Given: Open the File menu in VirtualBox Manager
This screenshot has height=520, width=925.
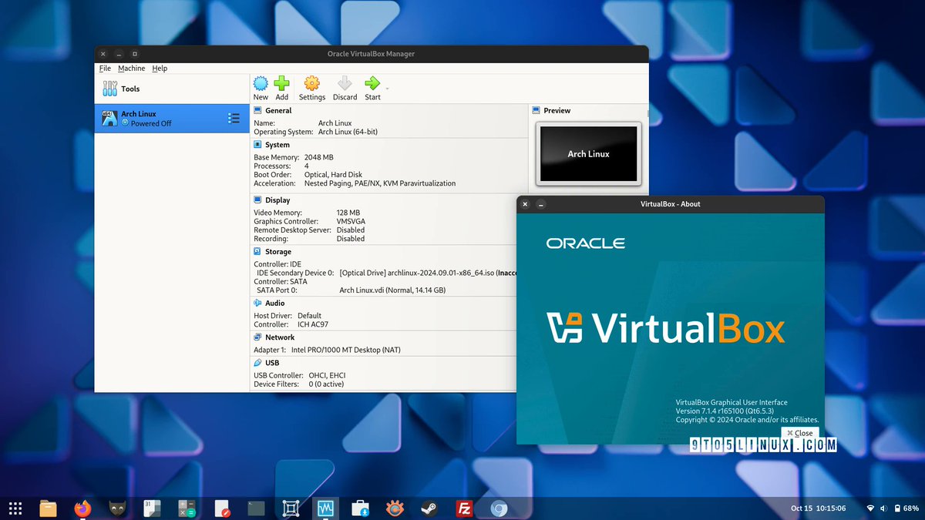Looking at the screenshot, I should point(104,68).
